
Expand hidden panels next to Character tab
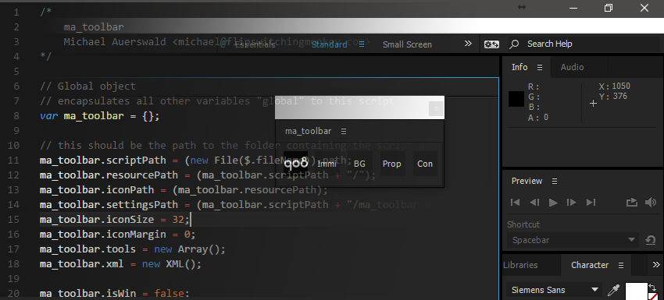coord(656,264)
